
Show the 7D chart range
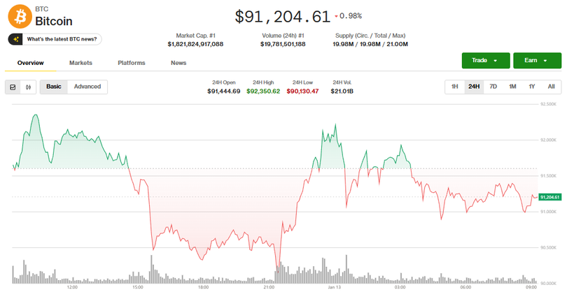pos(493,87)
